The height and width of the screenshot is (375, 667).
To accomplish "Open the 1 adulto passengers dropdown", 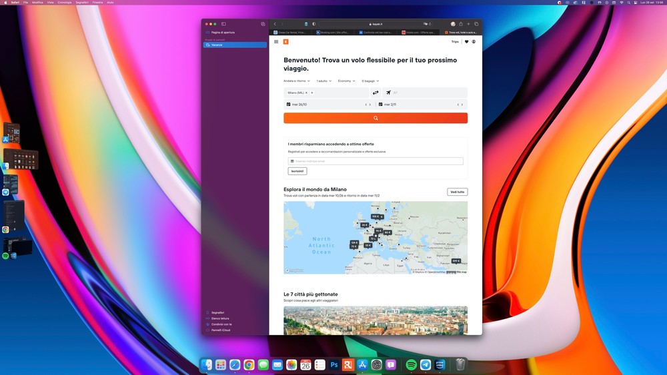I will 323,81.
